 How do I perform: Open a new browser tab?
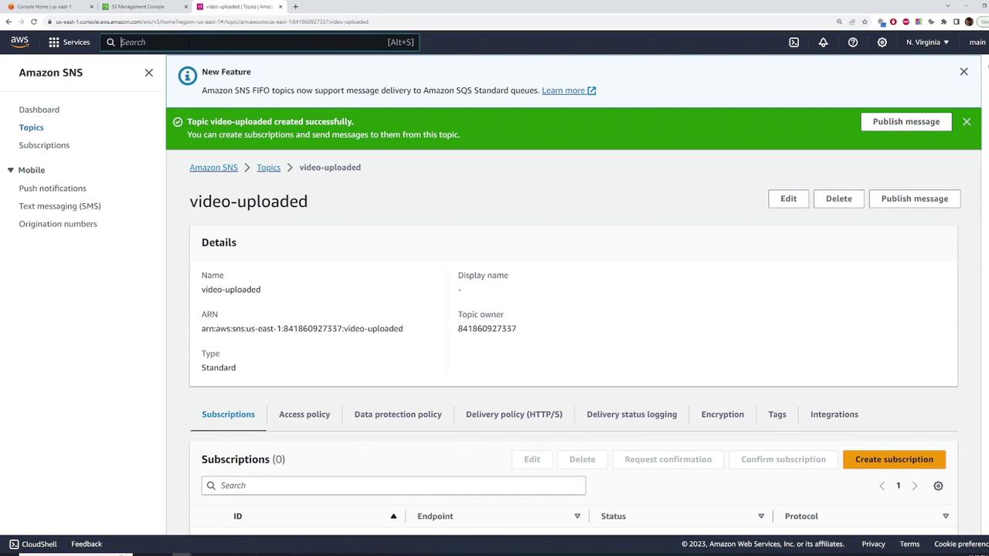[x=295, y=6]
